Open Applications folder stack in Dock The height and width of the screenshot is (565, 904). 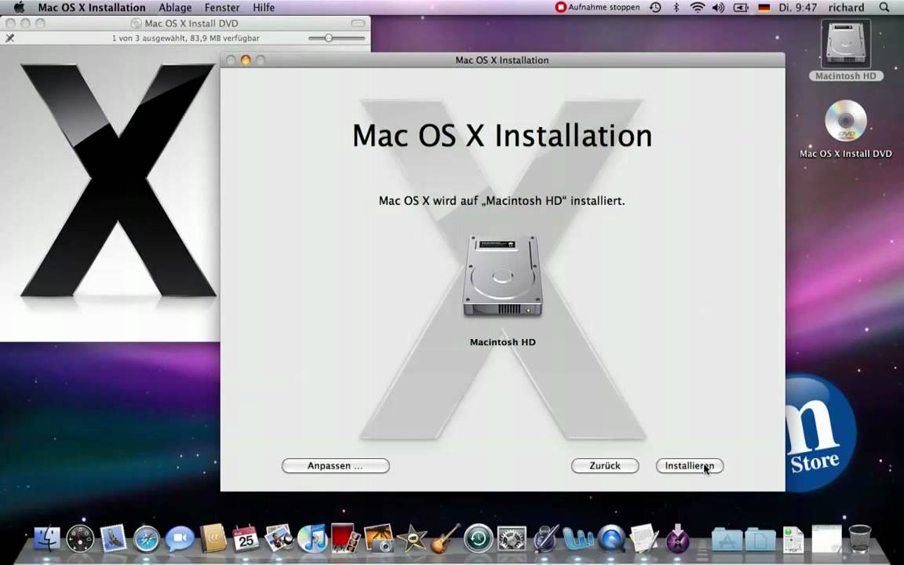(x=727, y=540)
